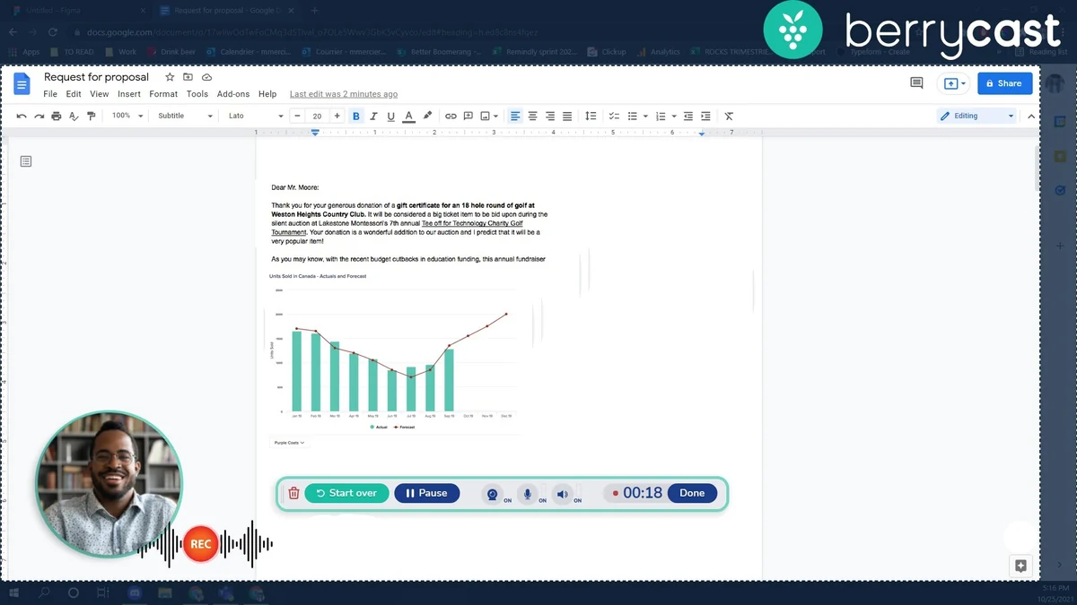Click the Insert link icon
The height and width of the screenshot is (605, 1077).
click(x=451, y=116)
